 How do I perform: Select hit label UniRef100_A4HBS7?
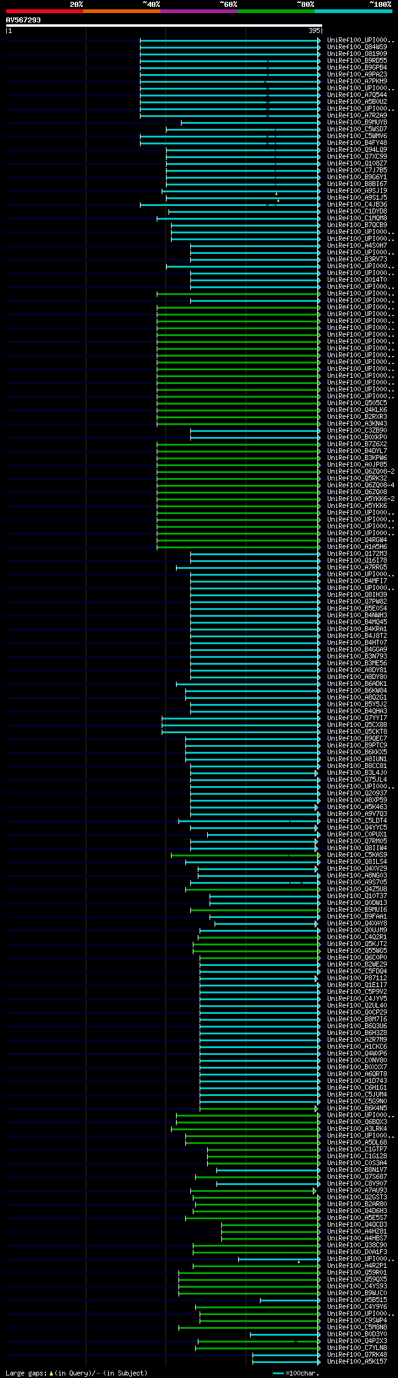pyautogui.click(x=357, y=1238)
